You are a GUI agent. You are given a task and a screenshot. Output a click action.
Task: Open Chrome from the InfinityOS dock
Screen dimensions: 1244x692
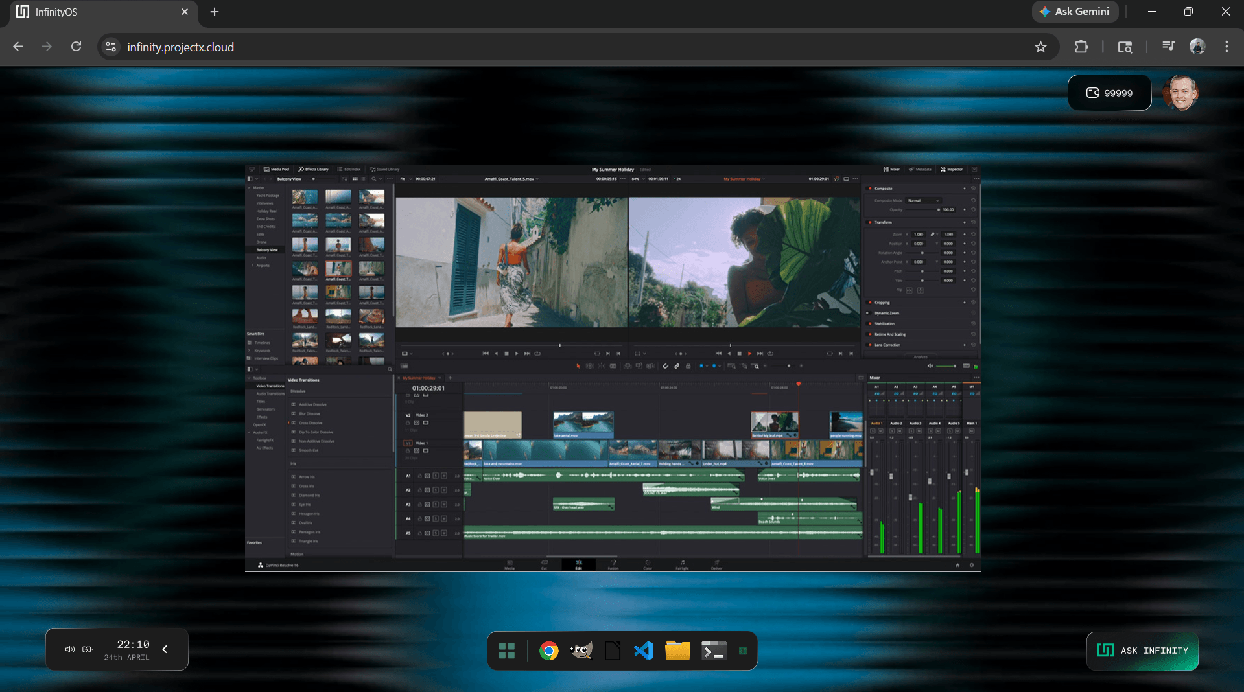tap(548, 651)
